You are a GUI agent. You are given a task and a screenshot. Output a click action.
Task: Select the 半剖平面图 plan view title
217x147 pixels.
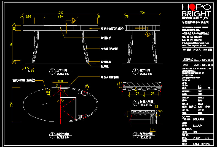[63, 134]
